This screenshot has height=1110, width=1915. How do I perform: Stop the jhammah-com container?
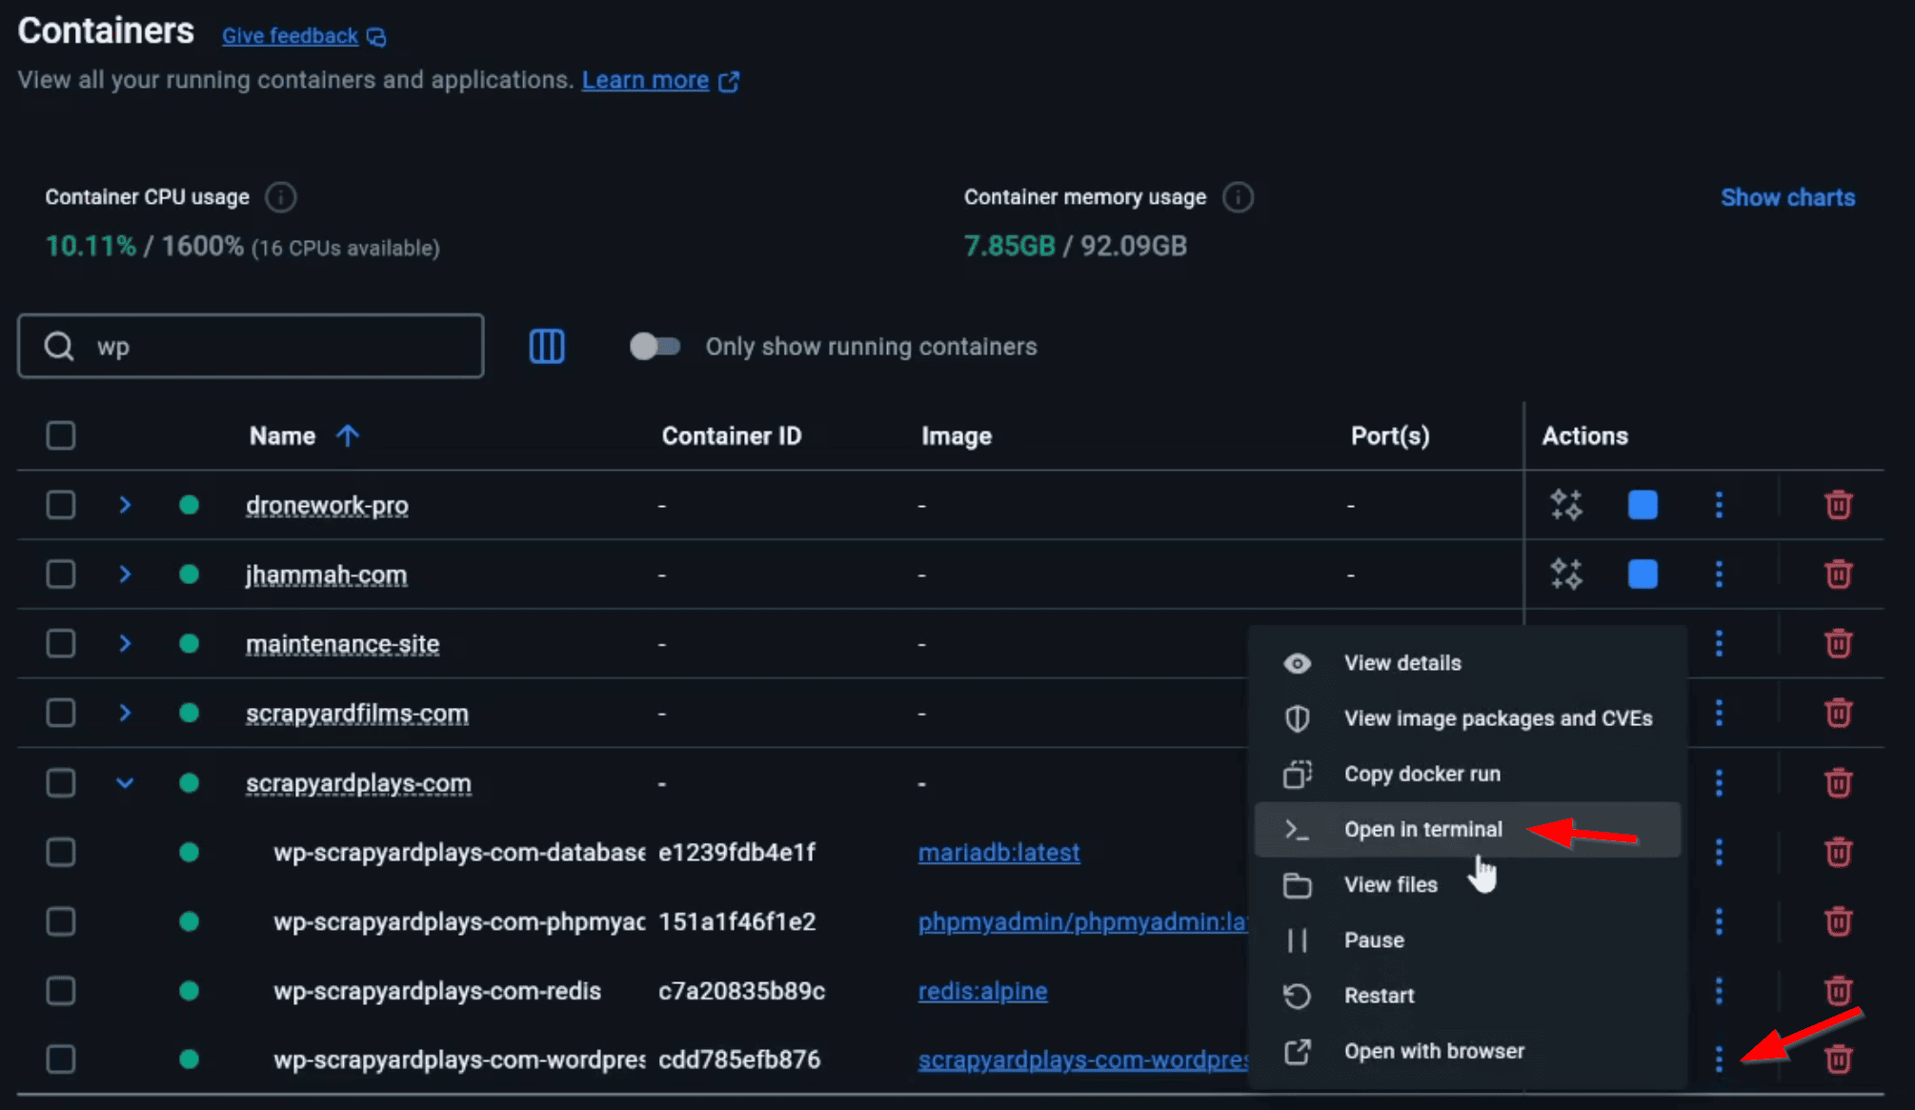[x=1643, y=574]
